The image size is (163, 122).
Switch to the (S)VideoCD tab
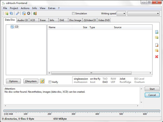[90, 20]
